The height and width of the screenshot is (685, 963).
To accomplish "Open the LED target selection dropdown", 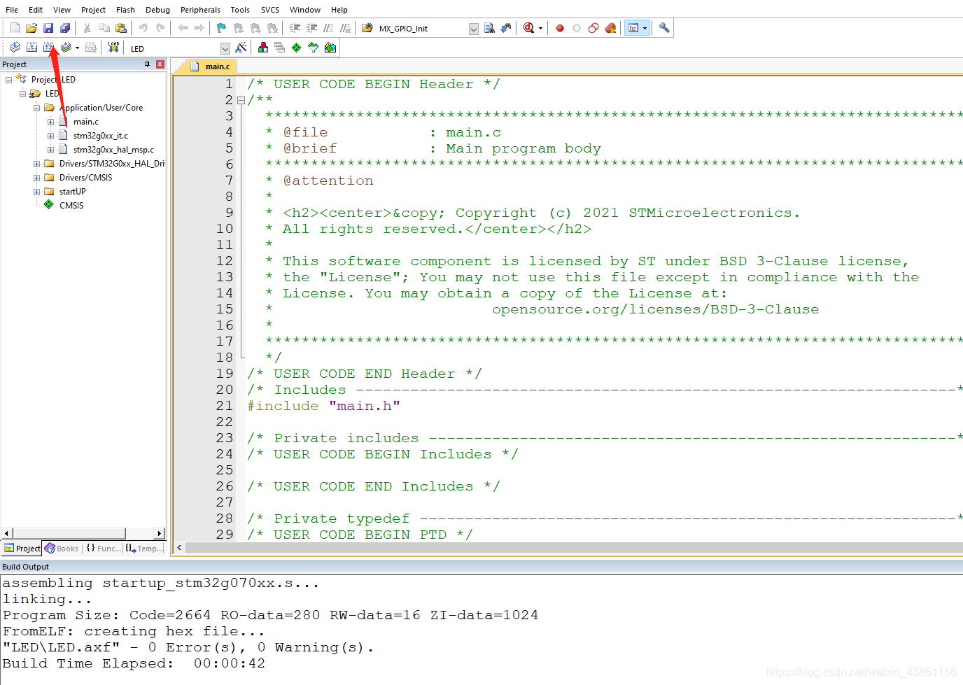I will coord(225,48).
